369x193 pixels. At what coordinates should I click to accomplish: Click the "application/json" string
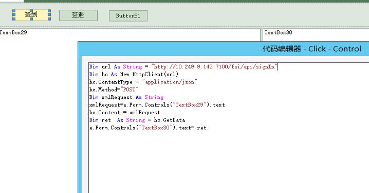coord(170,82)
